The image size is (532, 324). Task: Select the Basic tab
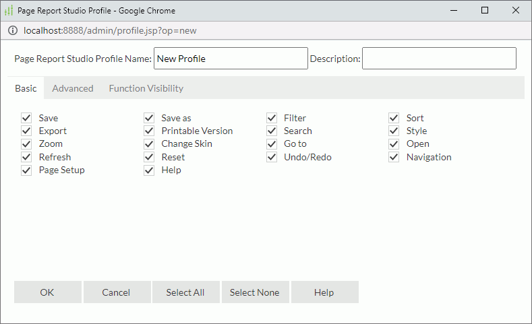(x=26, y=88)
